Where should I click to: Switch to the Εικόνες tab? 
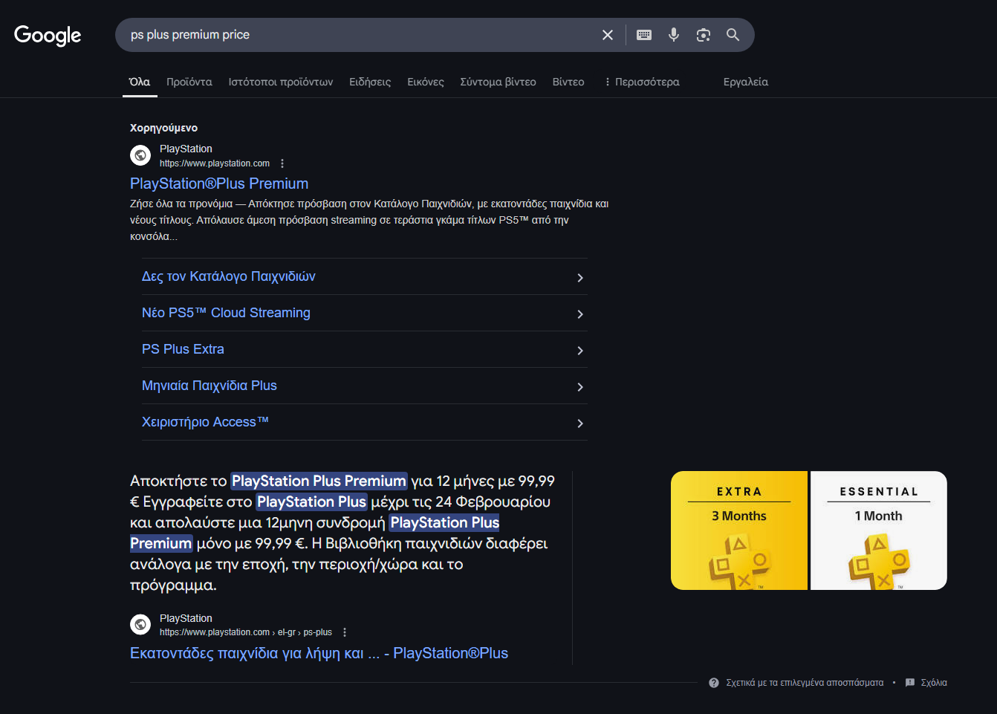[426, 82]
